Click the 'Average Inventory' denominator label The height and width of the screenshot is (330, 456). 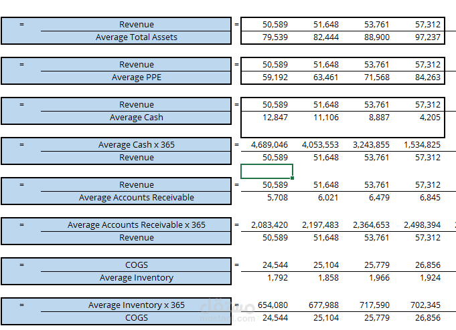point(137,277)
